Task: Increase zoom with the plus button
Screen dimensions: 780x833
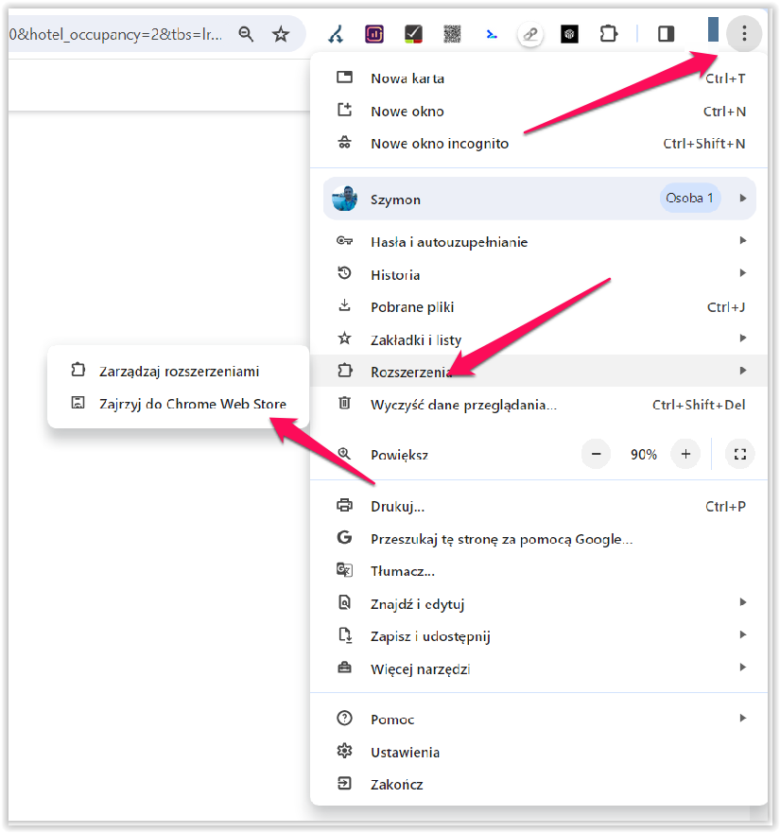Action: click(685, 454)
